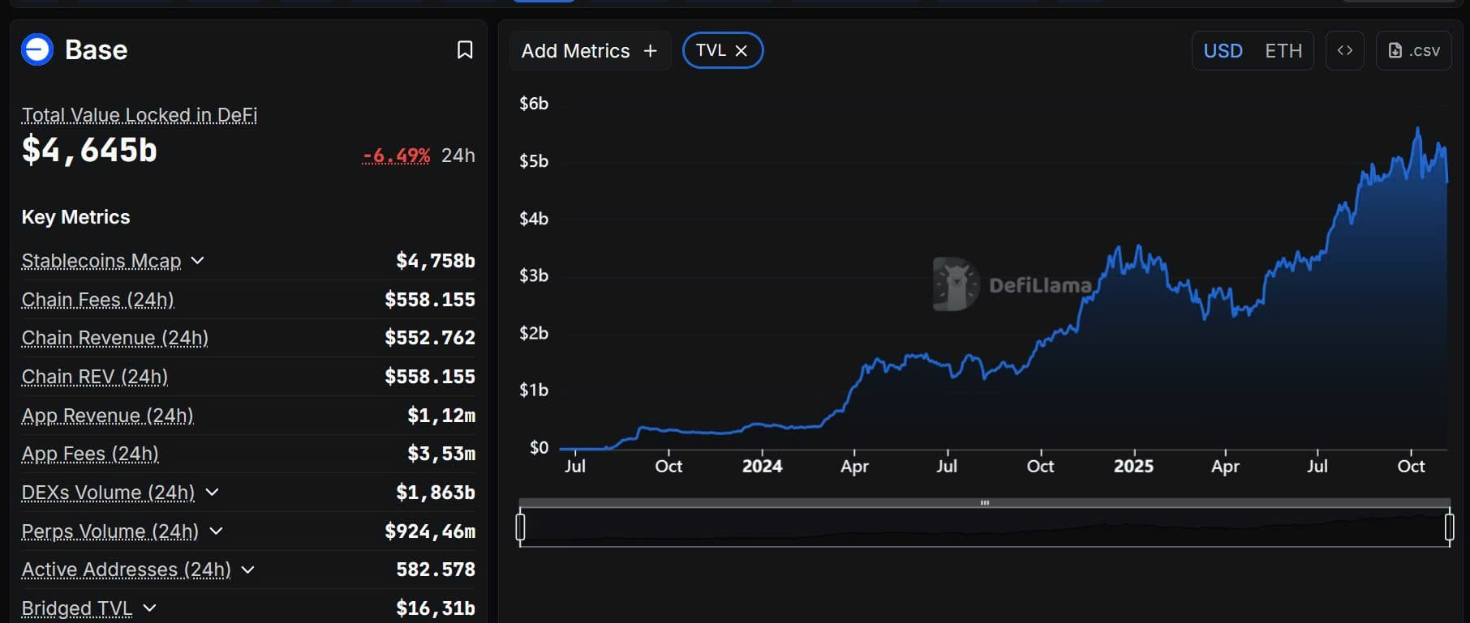Click the Stablecoins Mcap label
The width and height of the screenshot is (1470, 623).
click(101, 261)
